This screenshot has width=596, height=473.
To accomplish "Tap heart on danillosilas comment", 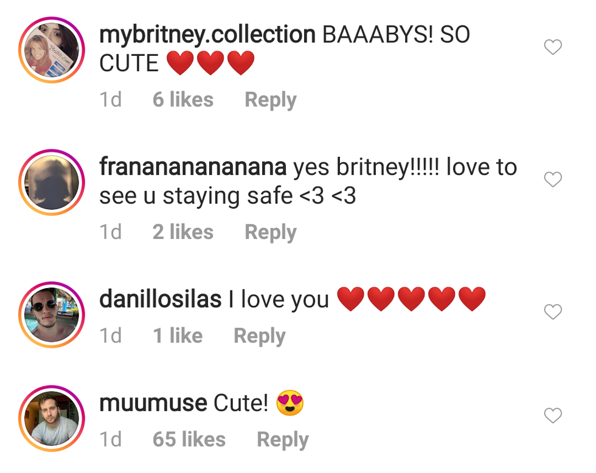I will (x=552, y=312).
